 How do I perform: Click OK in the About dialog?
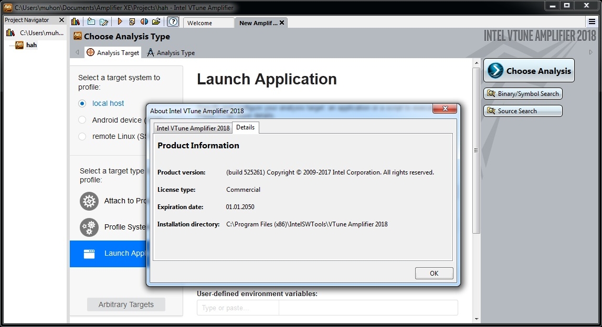coord(434,274)
